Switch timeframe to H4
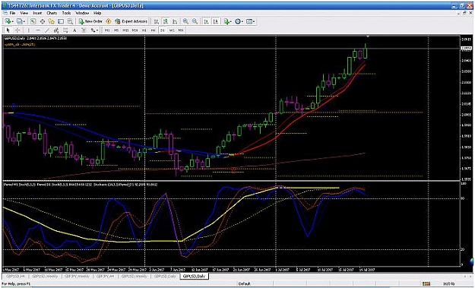The image size is (475, 288). [x=153, y=30]
